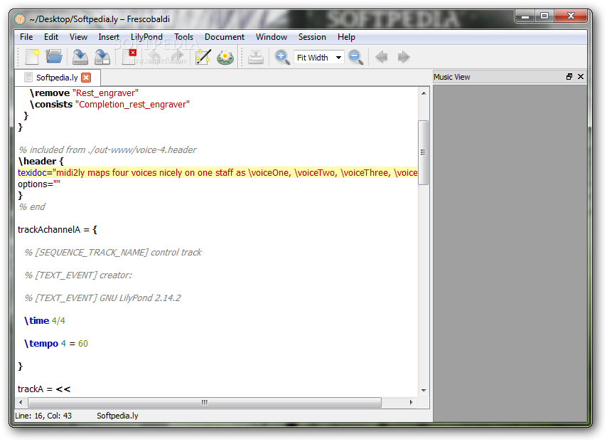Go forward with the right arrow icon
The image size is (607, 442).
click(404, 57)
